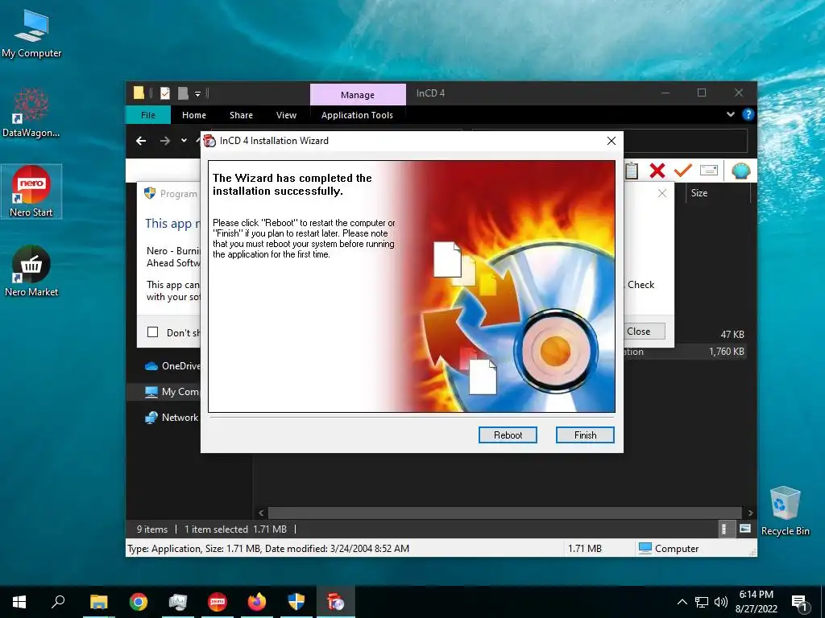The height and width of the screenshot is (618, 825).
Task: Open the File tab in Explorer
Action: point(148,115)
